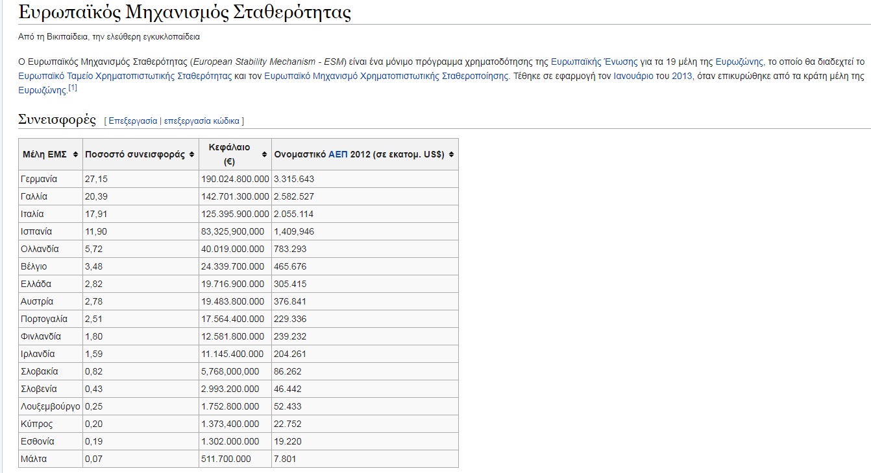
Task: Open Ευρωπαϊκό Ταμείο Χρηματοπιστωτικής Σταθερότητας link
Action: click(125, 76)
